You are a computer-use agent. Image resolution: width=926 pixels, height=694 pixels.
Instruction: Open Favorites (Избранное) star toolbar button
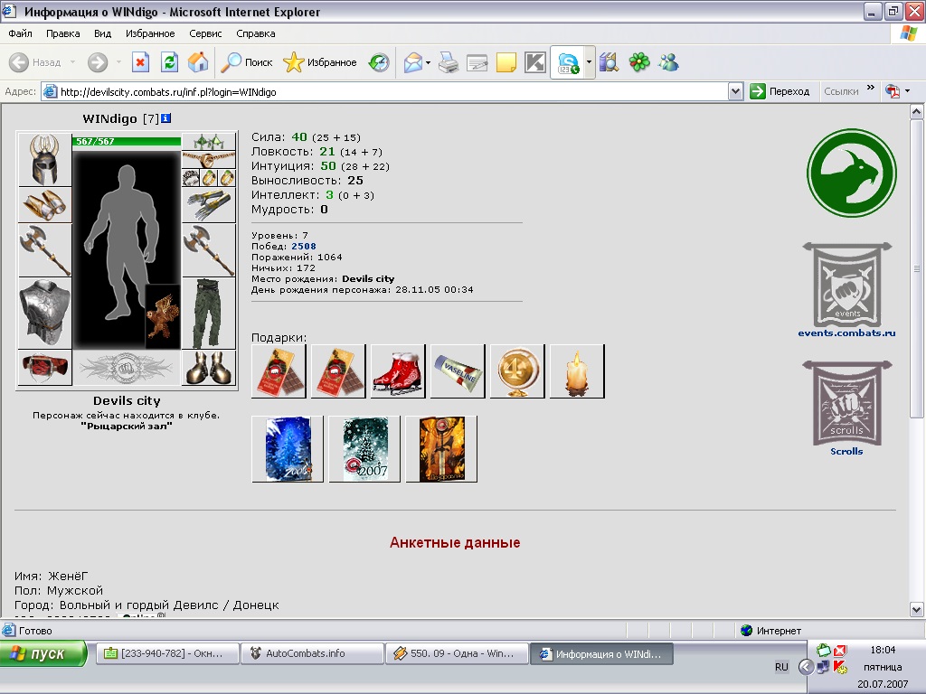[x=319, y=62]
